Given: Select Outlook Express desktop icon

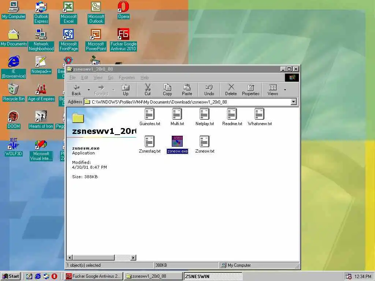Looking at the screenshot, I should 41,12.
